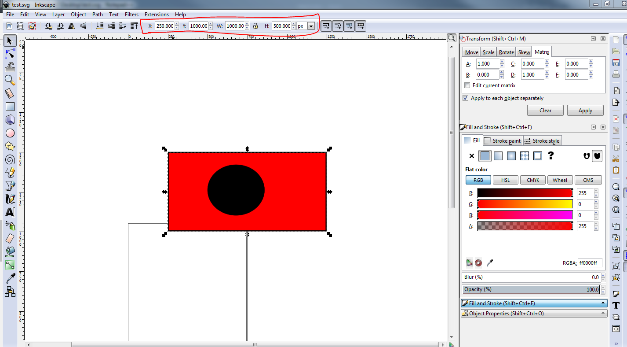Screen dimensions: 627x347
Task: Select the Zoom tool
Action: coord(10,80)
